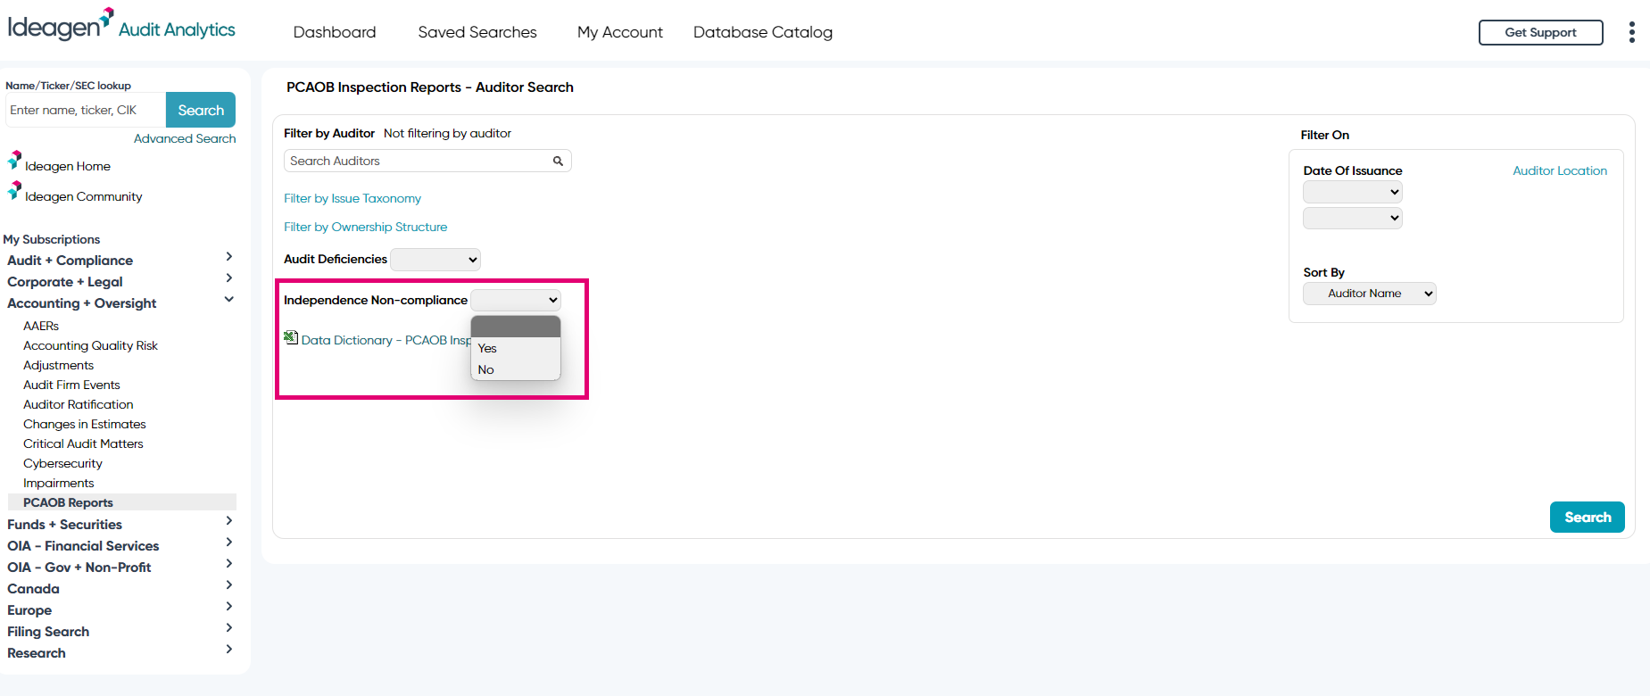Click the Search Auditors field
1650x696 pixels.
click(427, 161)
